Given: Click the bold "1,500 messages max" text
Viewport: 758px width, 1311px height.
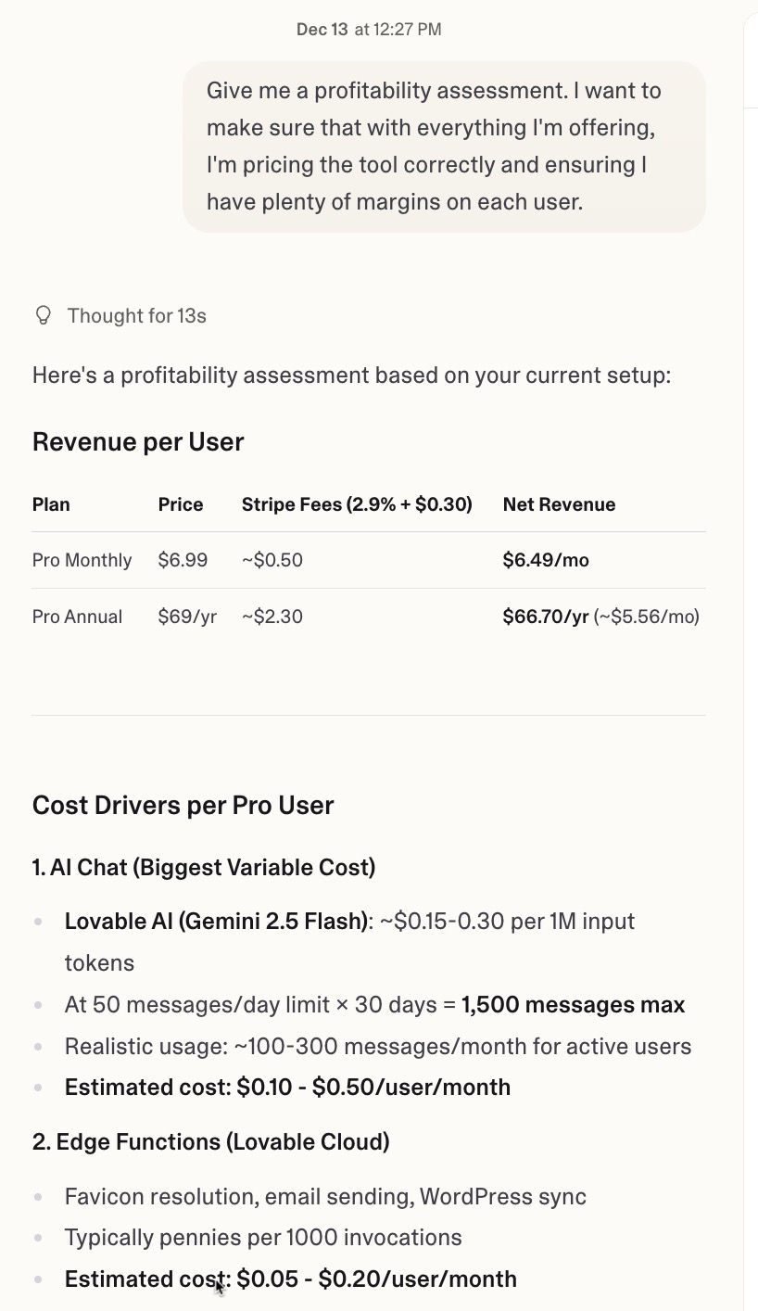Looking at the screenshot, I should [573, 1005].
